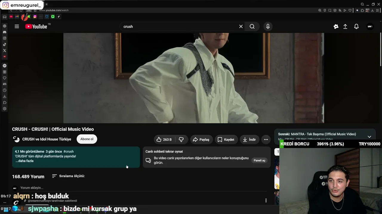
Task: Open the sidebar clock history icon
Action: click(4, 90)
